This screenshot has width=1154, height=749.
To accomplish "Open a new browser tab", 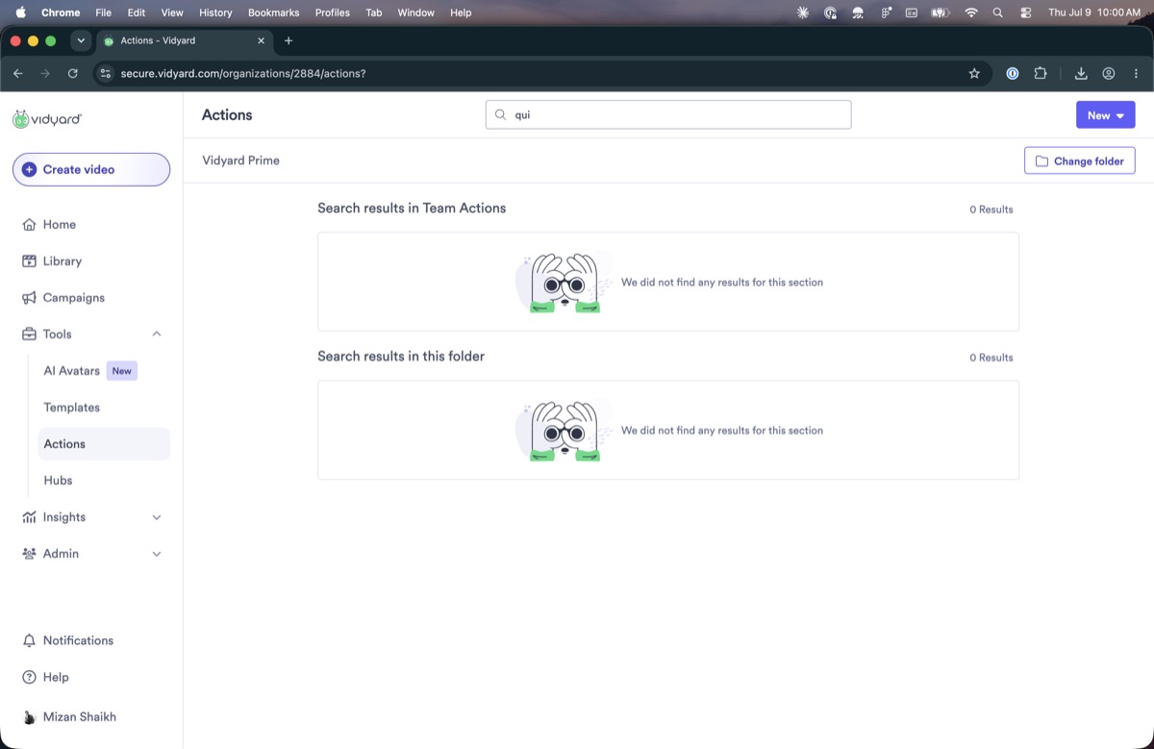I will coord(288,40).
